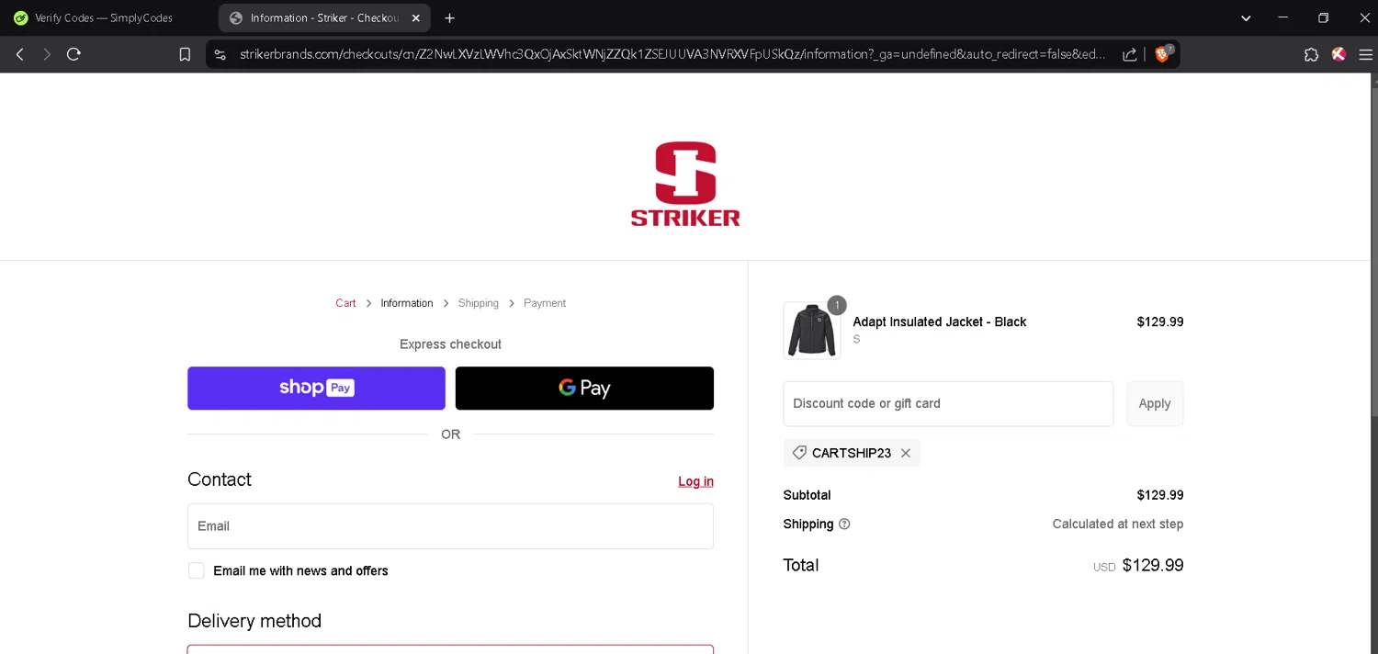The width and height of the screenshot is (1378, 654).
Task: Click the Apply discount button
Action: pyautogui.click(x=1155, y=403)
